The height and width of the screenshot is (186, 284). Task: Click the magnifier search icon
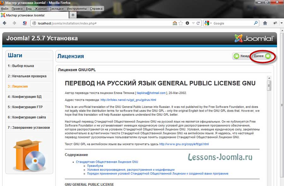(x=256, y=23)
